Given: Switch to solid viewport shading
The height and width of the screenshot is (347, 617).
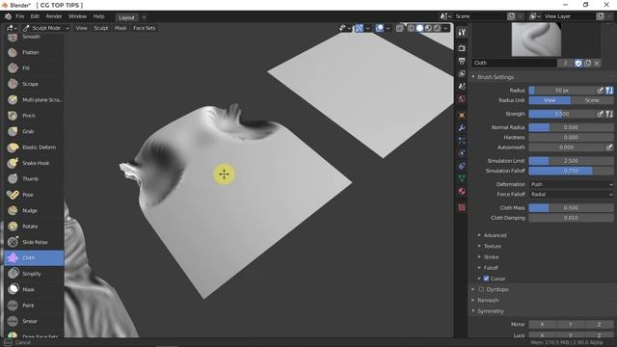Looking at the screenshot, I should pyautogui.click(x=420, y=28).
